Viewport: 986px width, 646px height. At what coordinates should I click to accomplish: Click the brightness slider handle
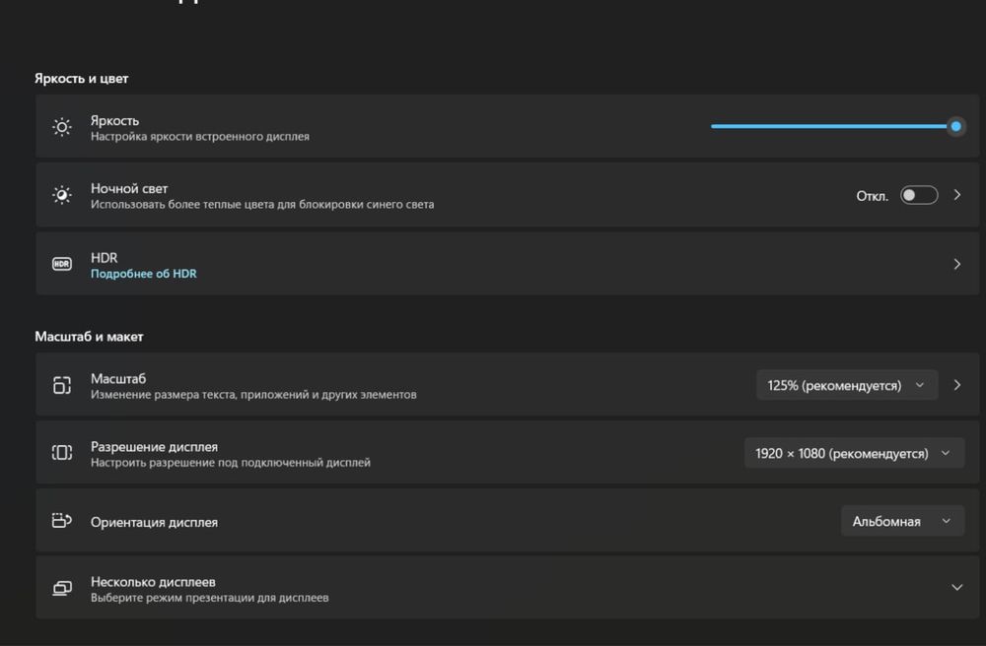click(x=955, y=126)
